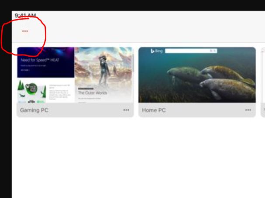Select the Gaming PC label
265x198 pixels.
34,110
